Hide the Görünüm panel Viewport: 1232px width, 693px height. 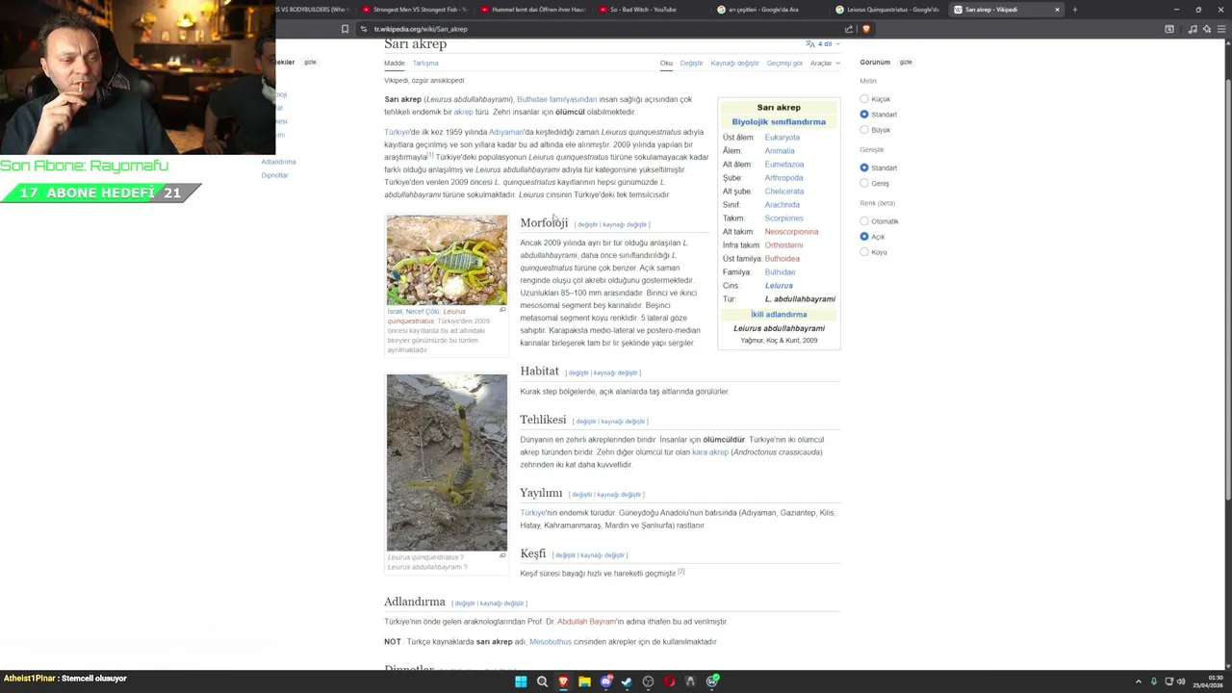click(x=906, y=63)
